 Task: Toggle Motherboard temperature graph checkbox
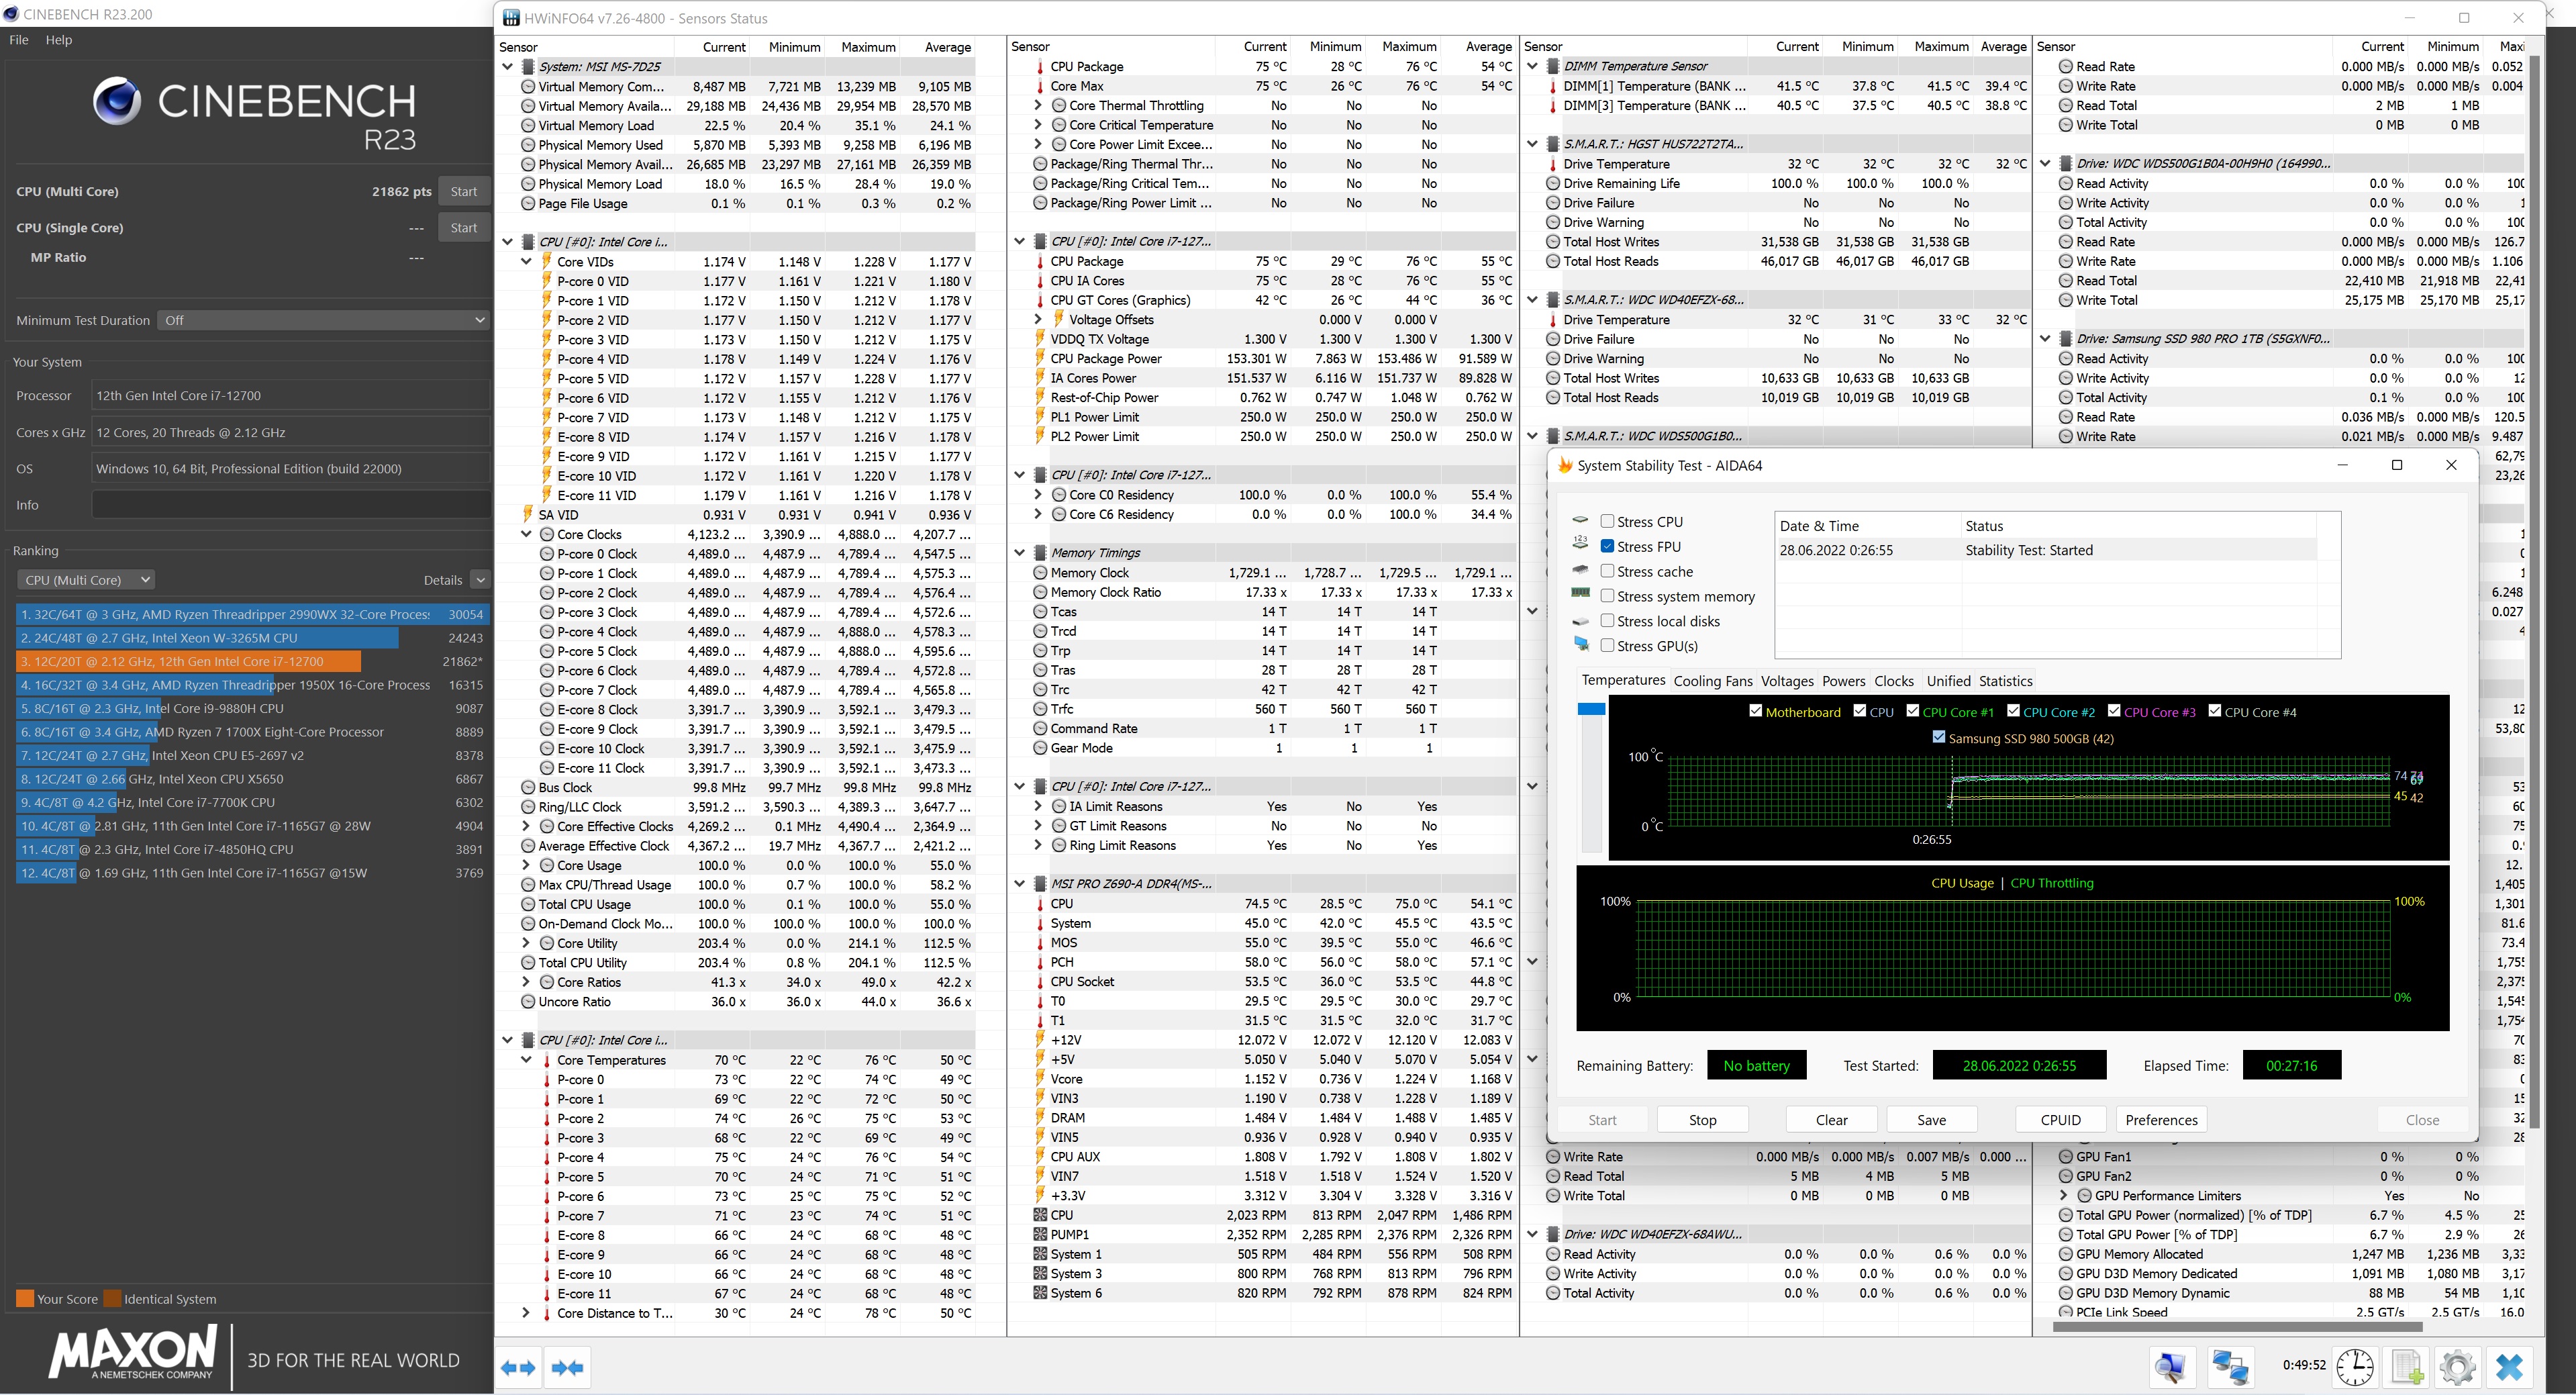1755,711
